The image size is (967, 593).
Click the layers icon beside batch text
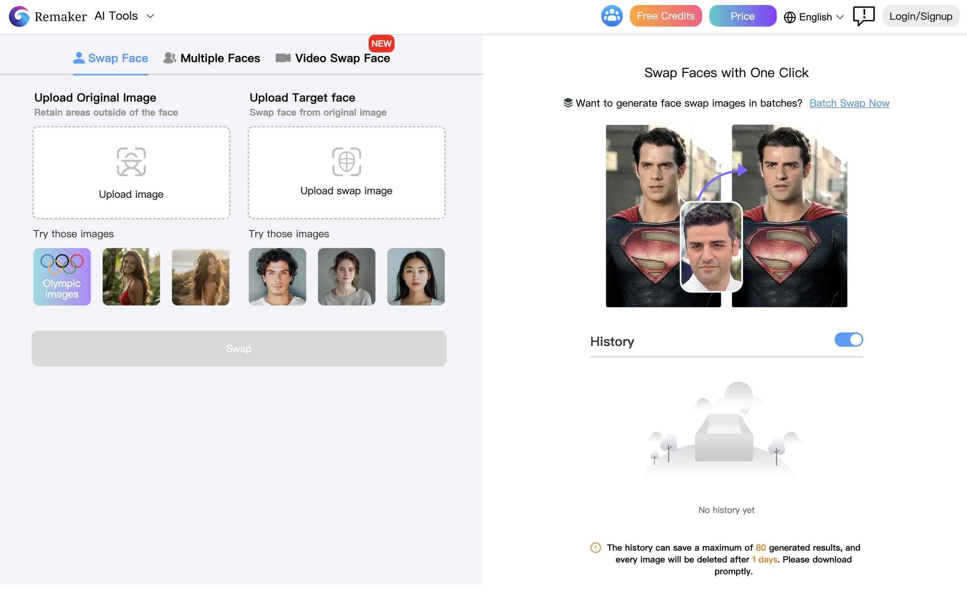567,103
